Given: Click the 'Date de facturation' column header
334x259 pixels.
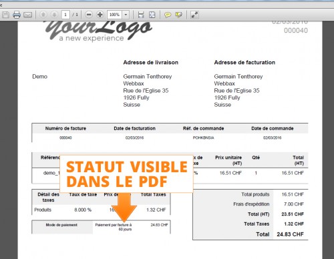Looking at the screenshot, I should click(x=134, y=128).
